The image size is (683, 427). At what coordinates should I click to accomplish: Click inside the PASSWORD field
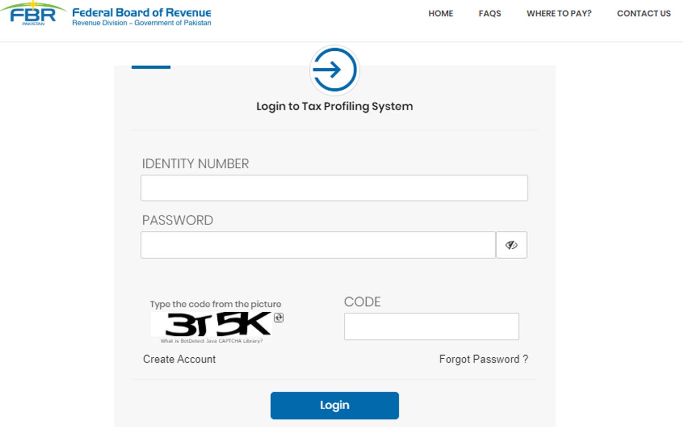tap(318, 245)
